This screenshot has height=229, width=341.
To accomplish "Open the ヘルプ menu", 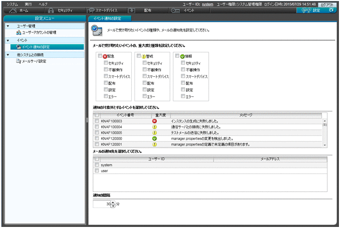I will (43, 4).
